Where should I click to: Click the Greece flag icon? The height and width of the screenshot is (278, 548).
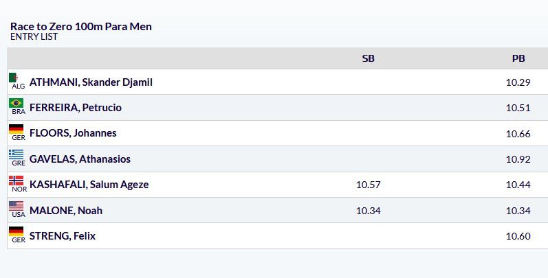(x=16, y=154)
